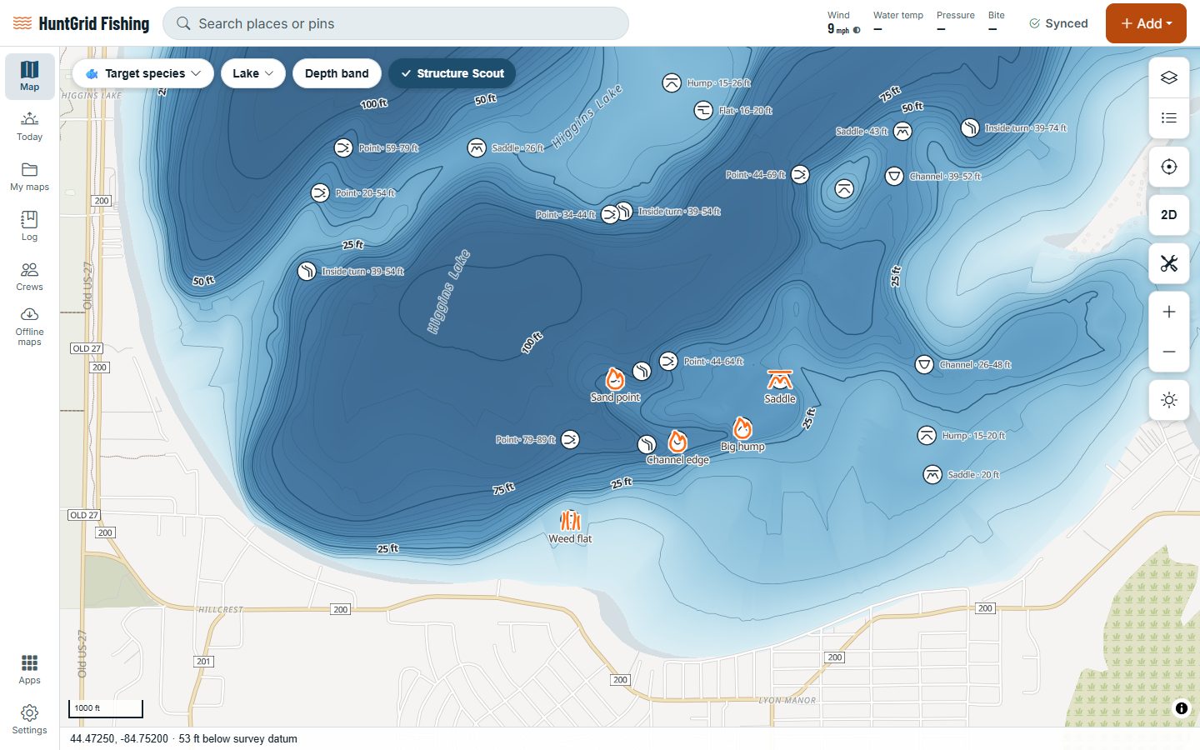The image size is (1200, 750).
Task: Click the orange Saddle marker
Action: click(780, 380)
